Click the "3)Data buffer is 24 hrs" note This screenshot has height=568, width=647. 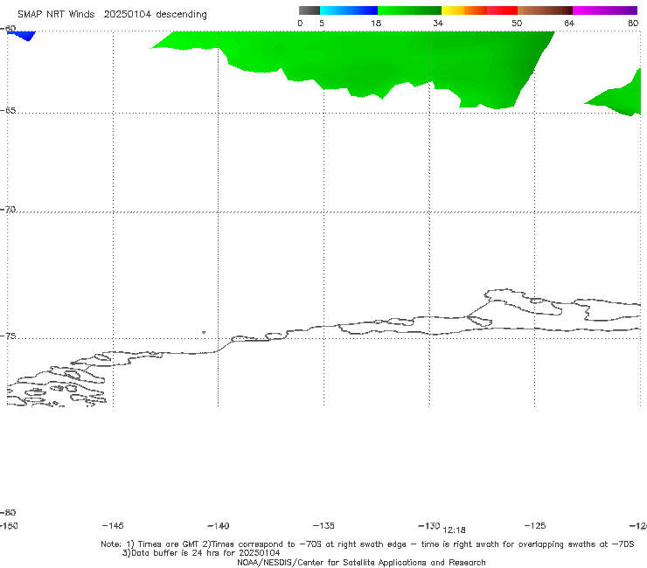pos(201,553)
